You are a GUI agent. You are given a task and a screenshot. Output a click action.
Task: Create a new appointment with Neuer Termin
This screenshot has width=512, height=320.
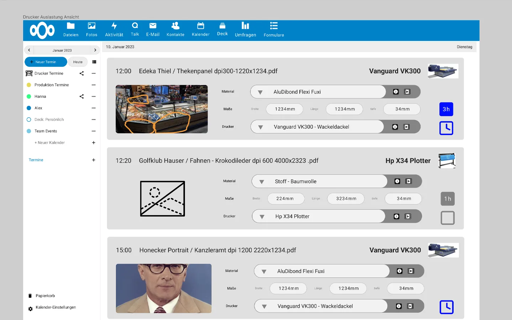coord(46,62)
